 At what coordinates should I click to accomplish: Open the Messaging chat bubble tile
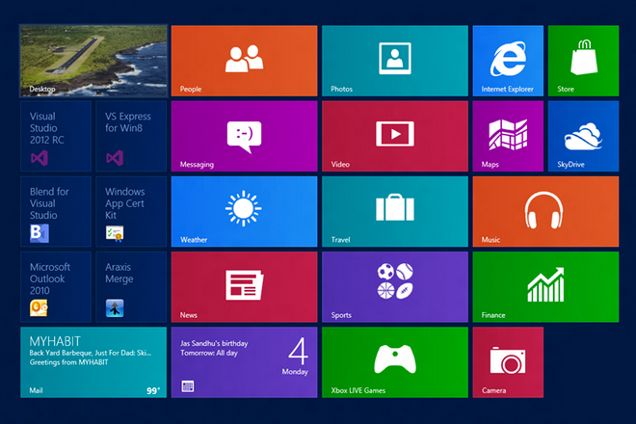244,136
